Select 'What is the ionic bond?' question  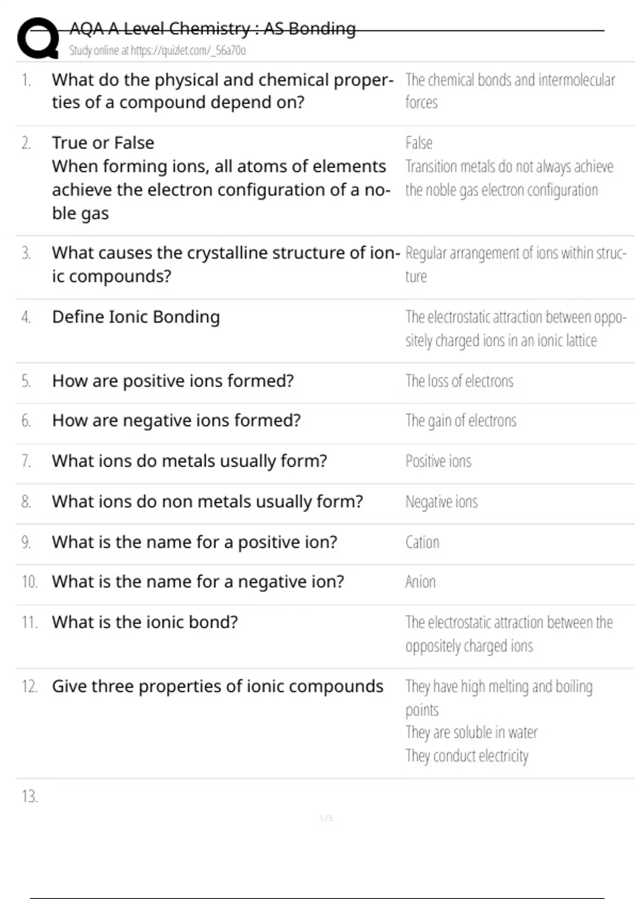point(144,622)
